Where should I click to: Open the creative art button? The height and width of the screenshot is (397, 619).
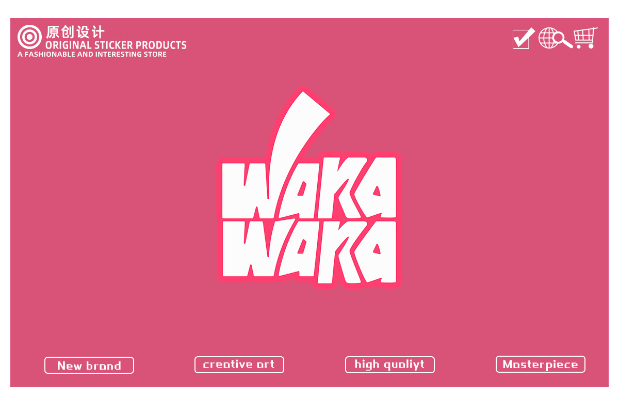point(239,364)
